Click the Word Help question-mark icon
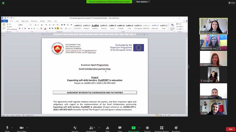This screenshot has height=132, width=236. [186, 21]
